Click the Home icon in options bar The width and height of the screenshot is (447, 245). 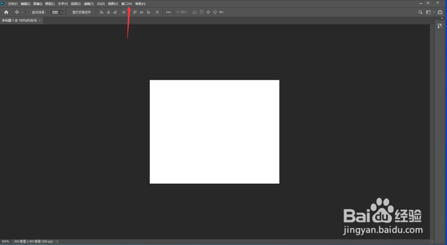click(6, 12)
